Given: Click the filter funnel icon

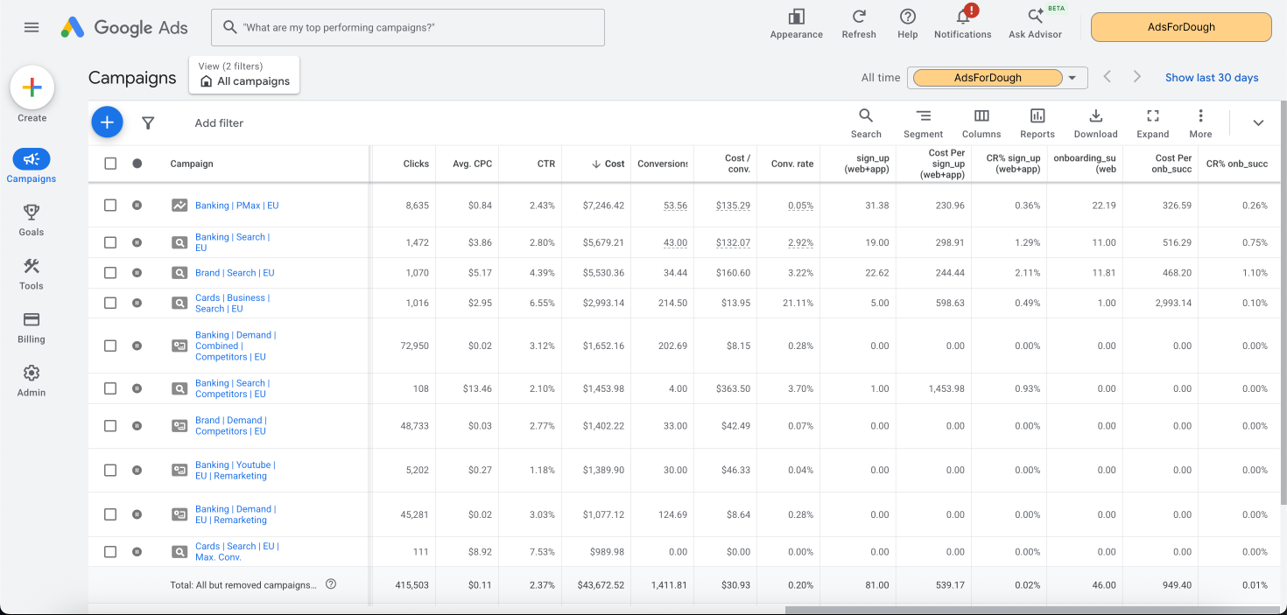Looking at the screenshot, I should point(148,123).
